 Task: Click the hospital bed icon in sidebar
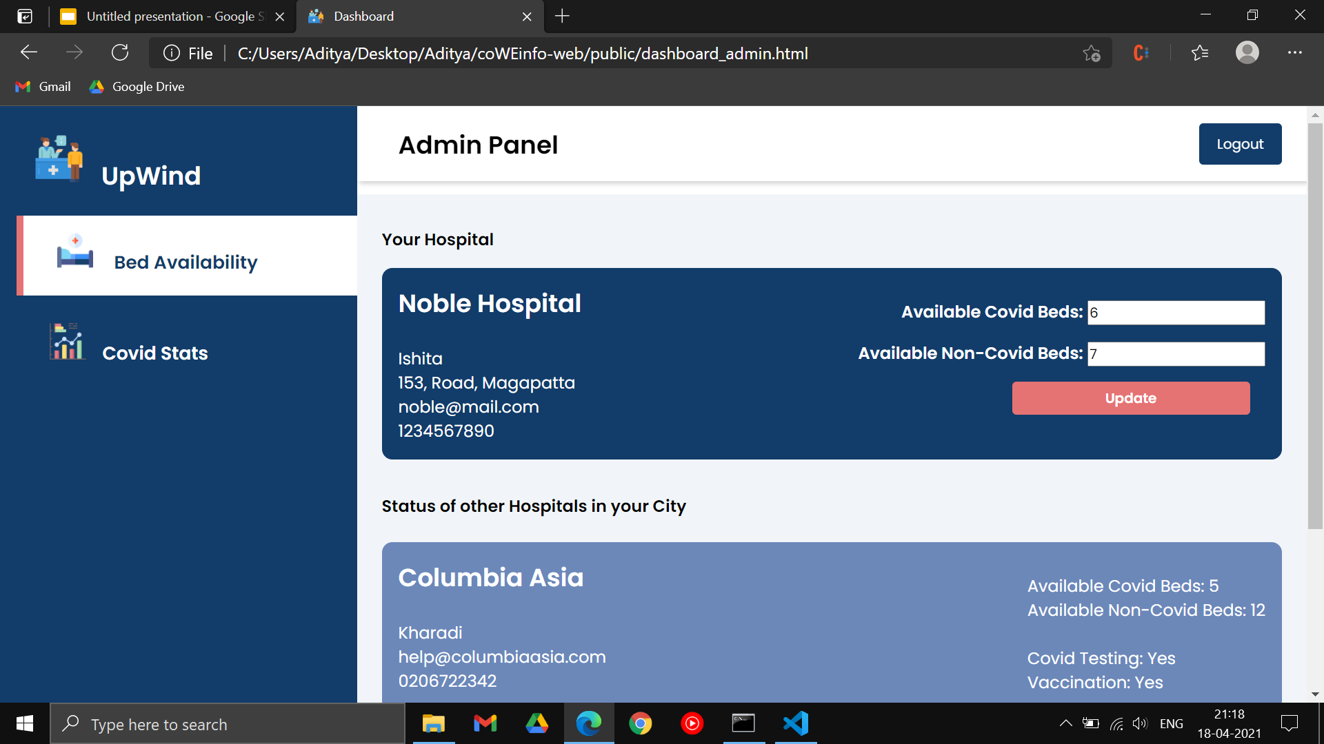tap(74, 251)
